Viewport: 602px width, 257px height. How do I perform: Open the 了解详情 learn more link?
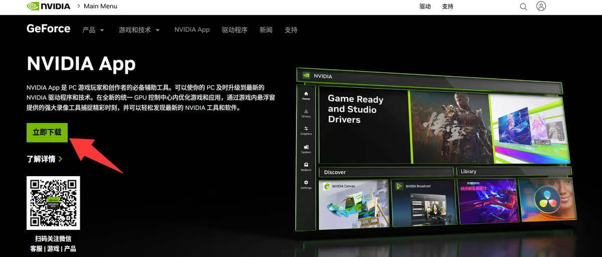tap(45, 159)
